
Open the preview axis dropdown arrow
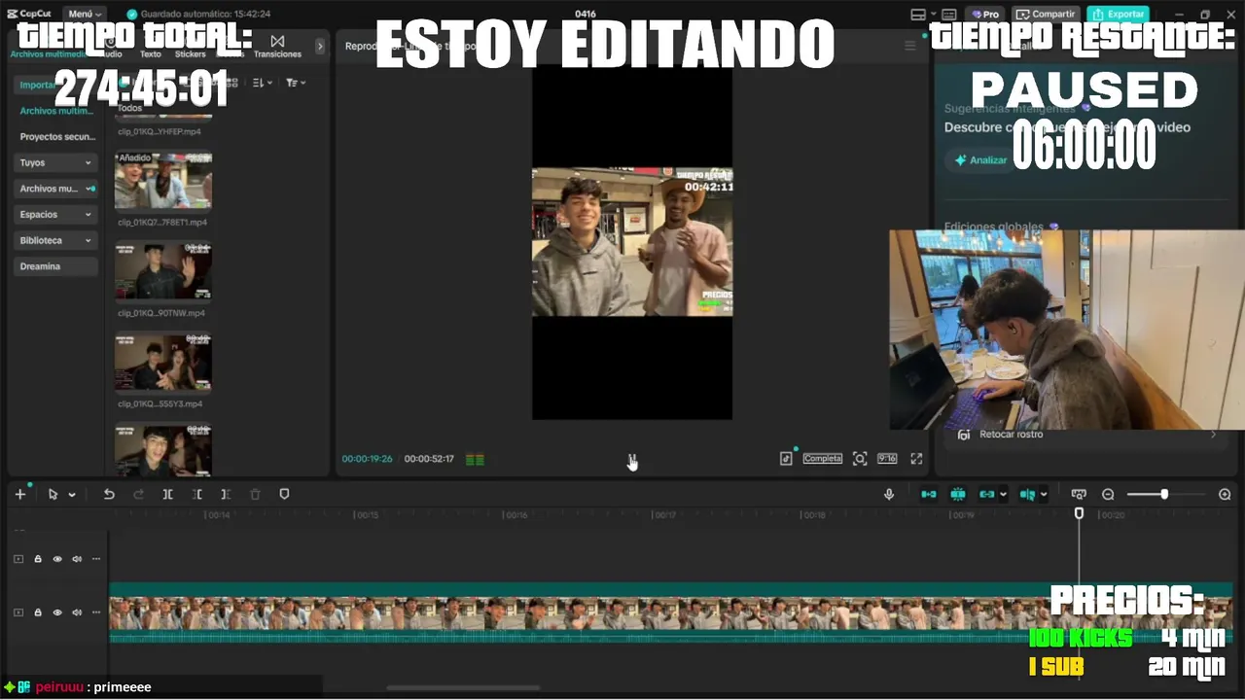click(x=1044, y=495)
